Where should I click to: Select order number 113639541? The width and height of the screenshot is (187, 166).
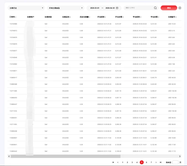(13, 145)
